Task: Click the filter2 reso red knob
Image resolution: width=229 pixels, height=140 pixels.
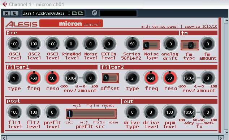Action: tap(169, 78)
